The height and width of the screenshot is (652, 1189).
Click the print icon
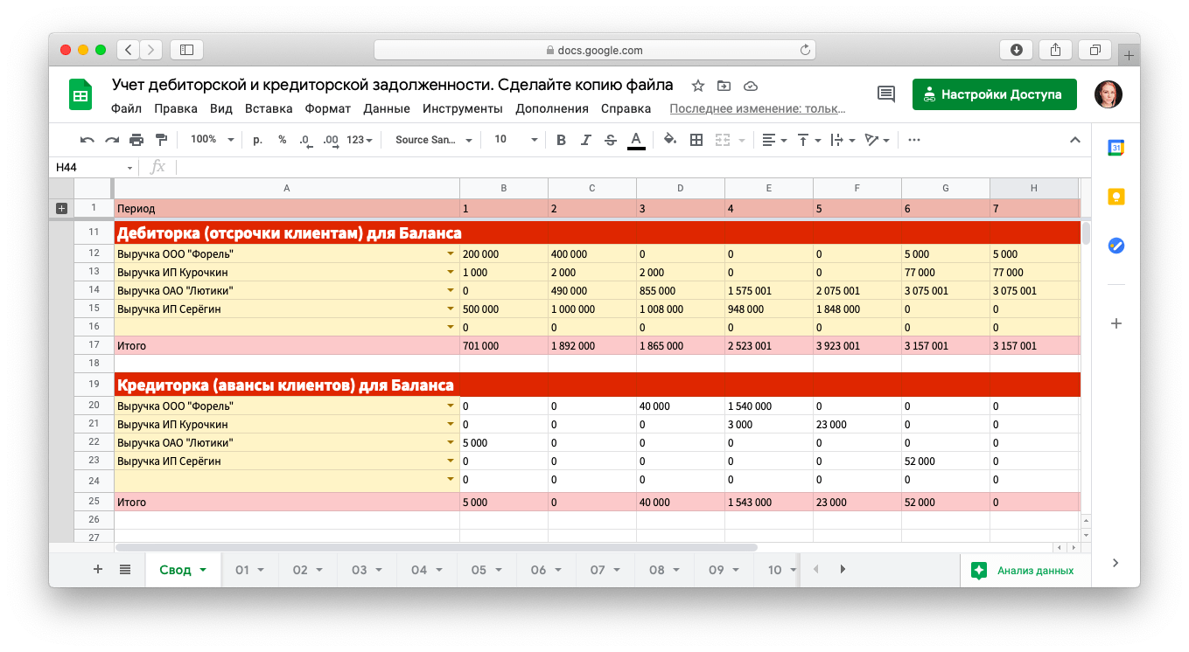pyautogui.click(x=136, y=140)
